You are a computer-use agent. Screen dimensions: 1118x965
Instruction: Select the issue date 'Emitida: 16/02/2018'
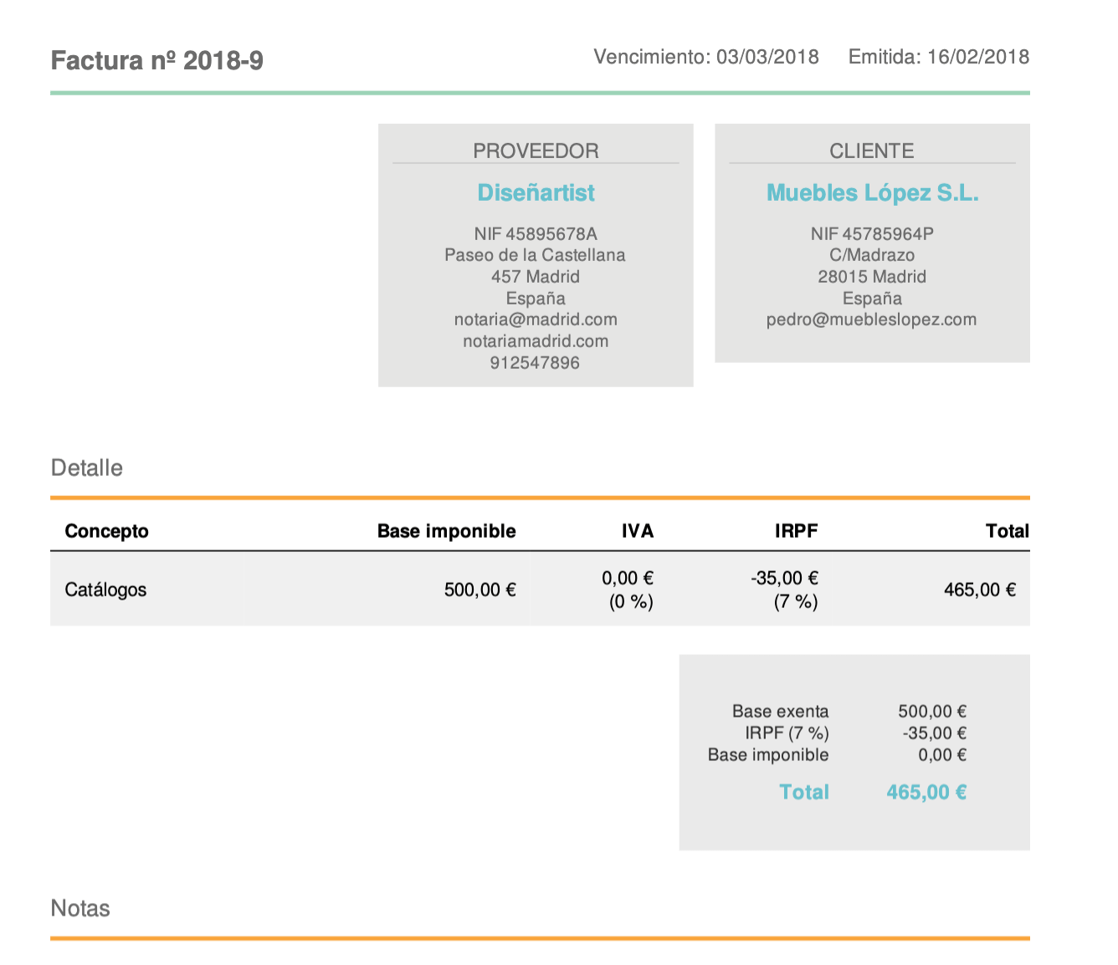click(939, 57)
